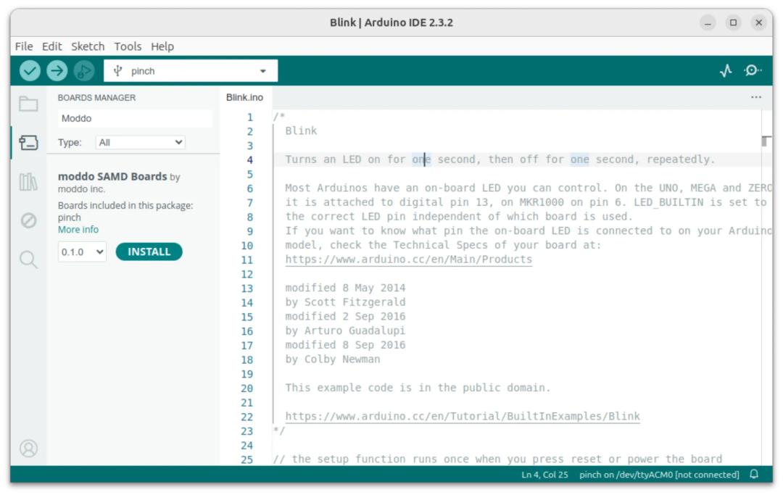Viewport: 783px width, 495px height.
Task: Open the arduino.cc Main/Products link
Action: click(408, 259)
